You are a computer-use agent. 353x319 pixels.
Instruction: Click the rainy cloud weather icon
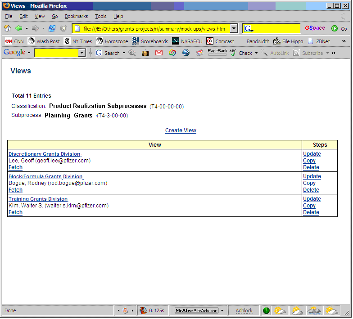[315, 311]
